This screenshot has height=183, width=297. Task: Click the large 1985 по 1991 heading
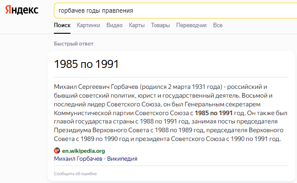coord(86,64)
